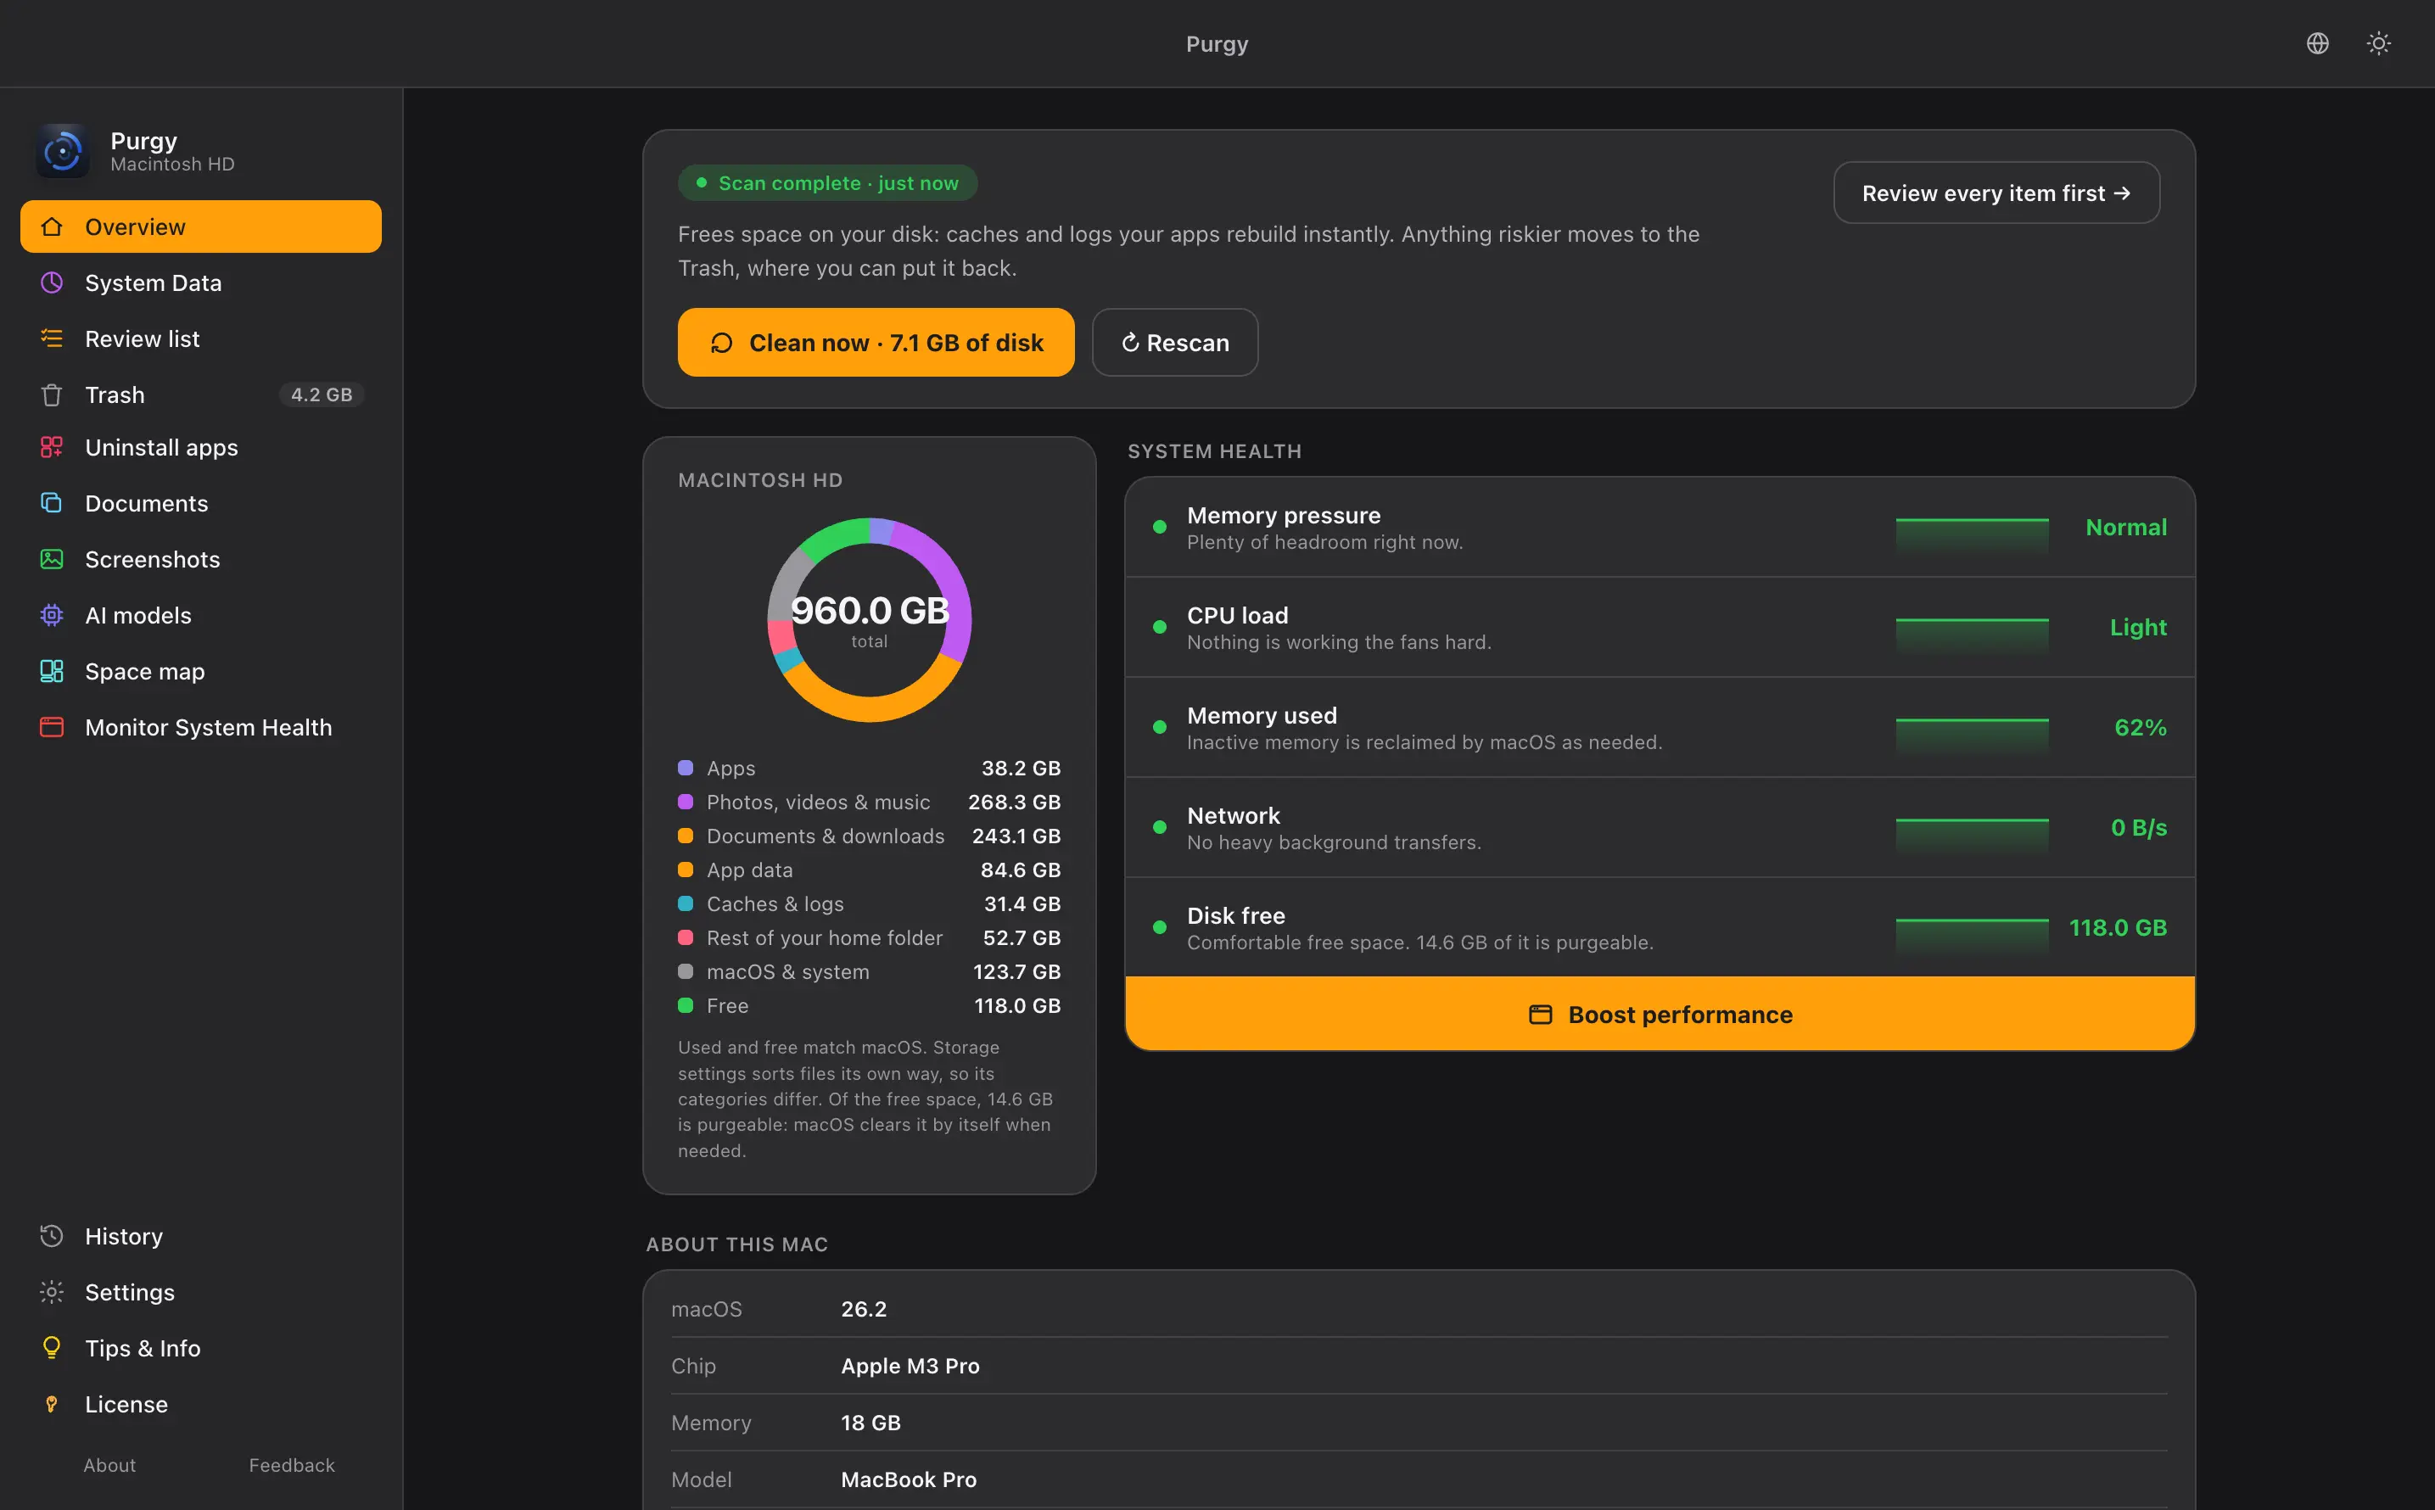
Task: Click the Apps purple legend swatch
Action: click(686, 768)
